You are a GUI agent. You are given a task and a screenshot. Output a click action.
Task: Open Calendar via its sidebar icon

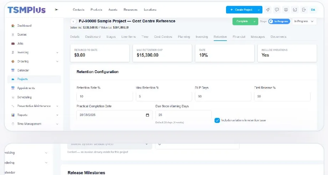[13, 70]
